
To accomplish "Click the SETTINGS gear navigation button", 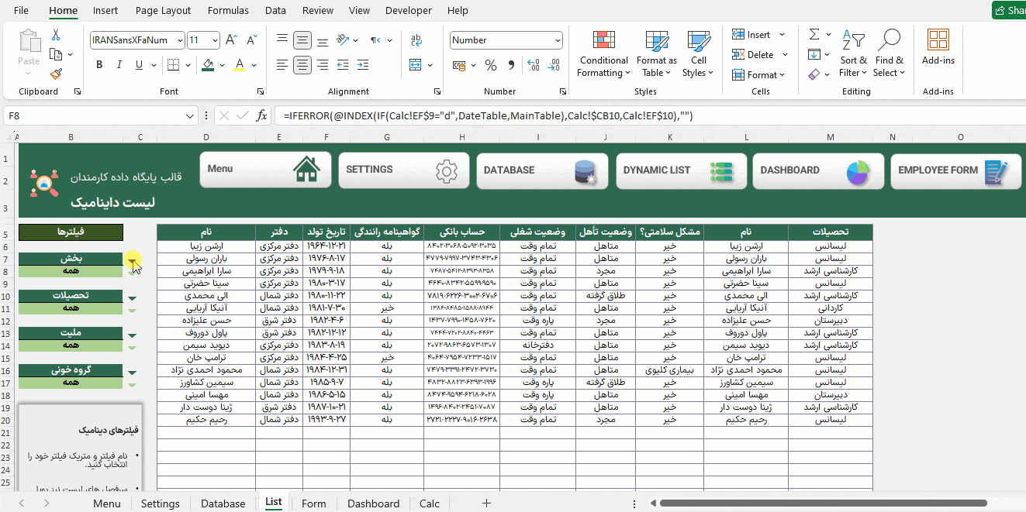I will coord(404,170).
